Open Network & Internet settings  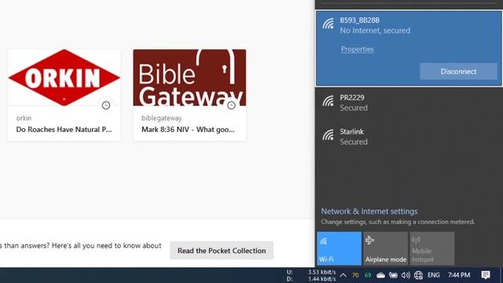369,211
